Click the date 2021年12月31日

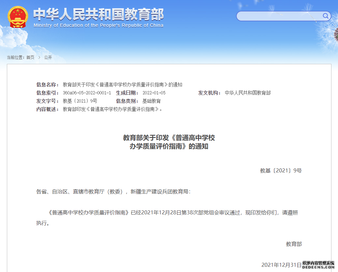(x=281, y=265)
